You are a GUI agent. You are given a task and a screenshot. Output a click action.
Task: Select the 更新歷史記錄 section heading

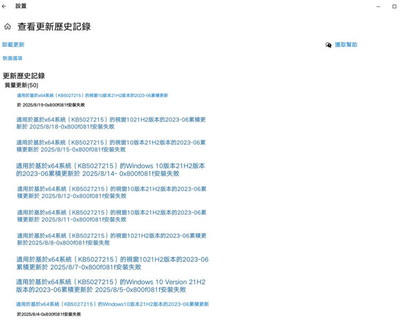coord(23,76)
